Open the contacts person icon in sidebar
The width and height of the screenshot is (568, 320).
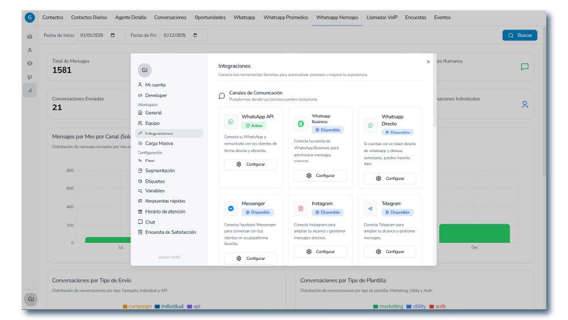click(x=30, y=50)
